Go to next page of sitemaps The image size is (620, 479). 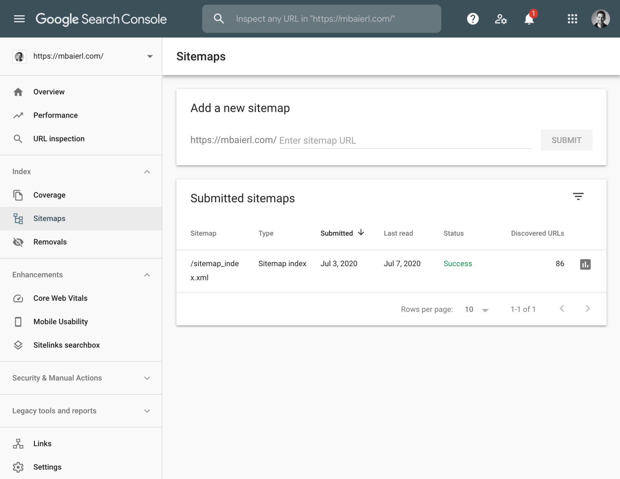[x=588, y=309]
